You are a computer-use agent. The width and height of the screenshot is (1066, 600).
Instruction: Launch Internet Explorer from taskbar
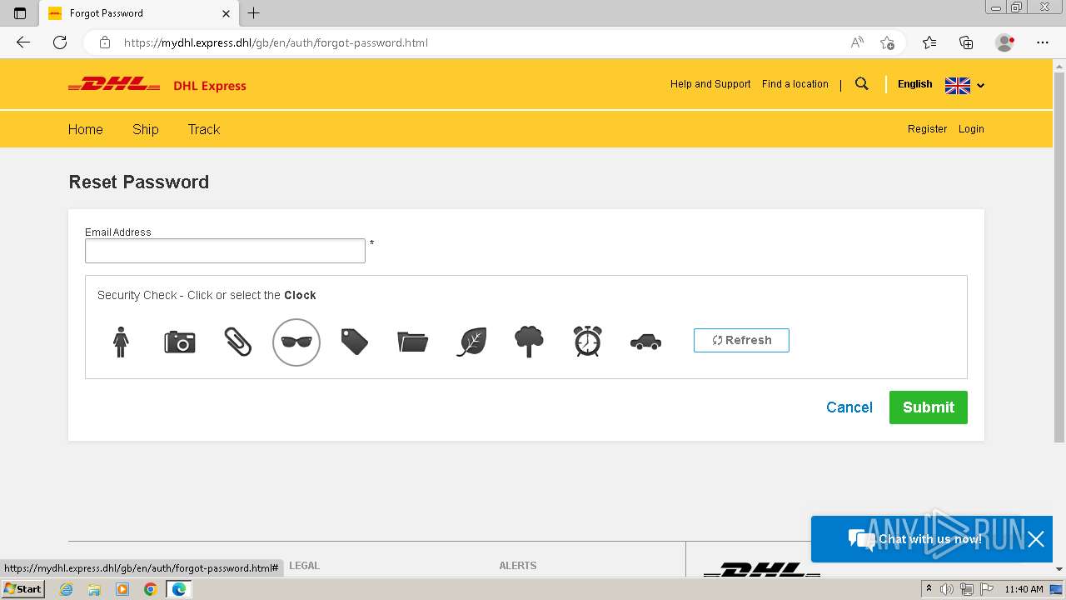coord(67,589)
